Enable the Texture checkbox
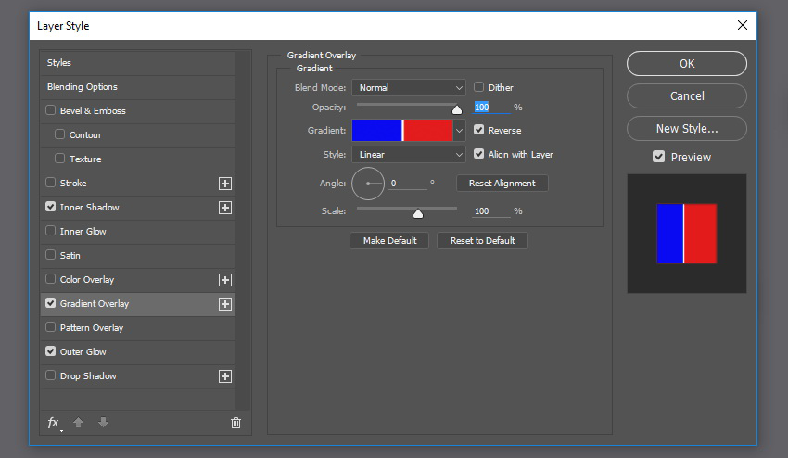 (60, 159)
